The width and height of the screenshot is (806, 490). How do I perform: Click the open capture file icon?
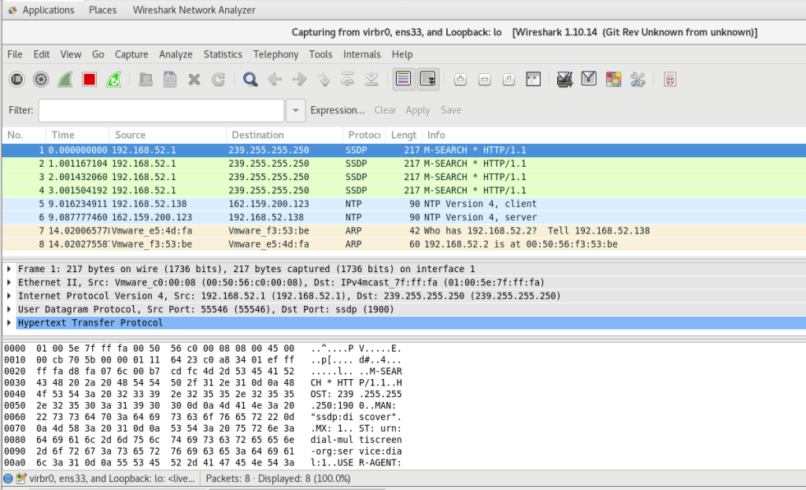(146, 79)
